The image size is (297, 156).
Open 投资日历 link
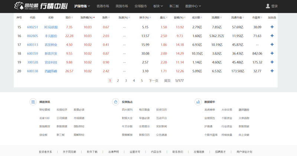161,110
